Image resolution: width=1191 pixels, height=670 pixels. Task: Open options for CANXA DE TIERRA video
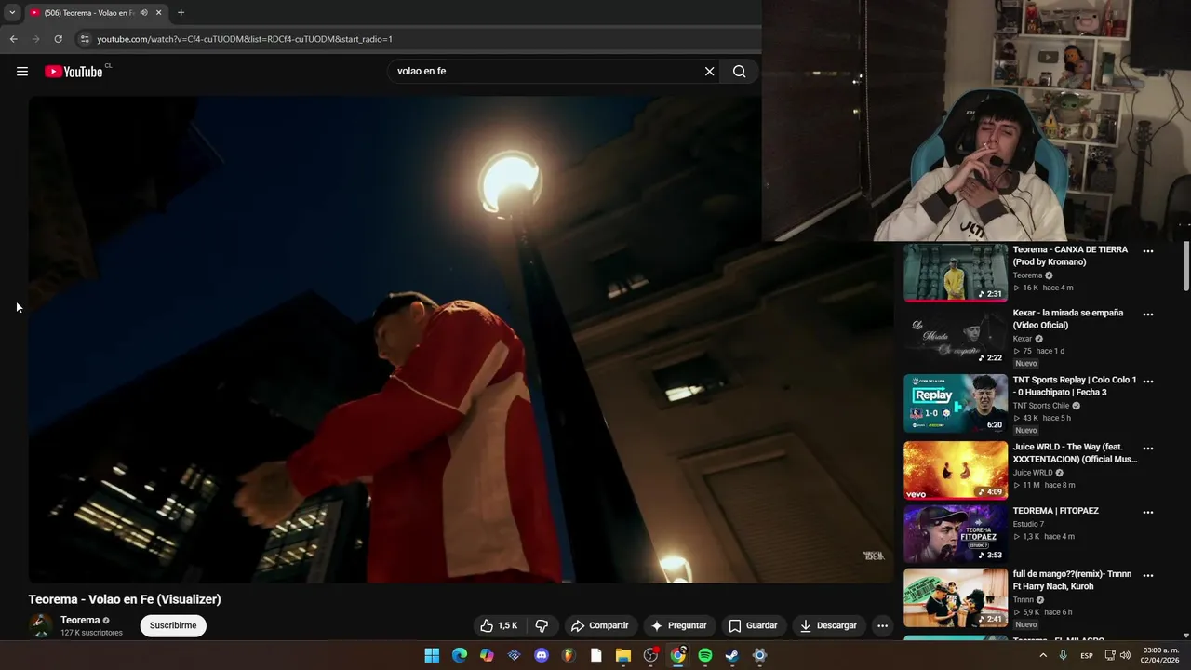pyautogui.click(x=1147, y=251)
